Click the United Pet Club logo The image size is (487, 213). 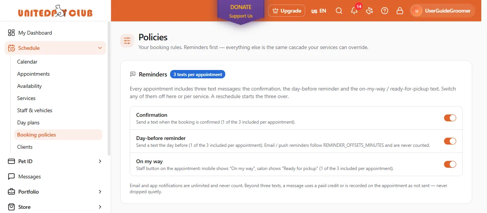click(x=55, y=11)
